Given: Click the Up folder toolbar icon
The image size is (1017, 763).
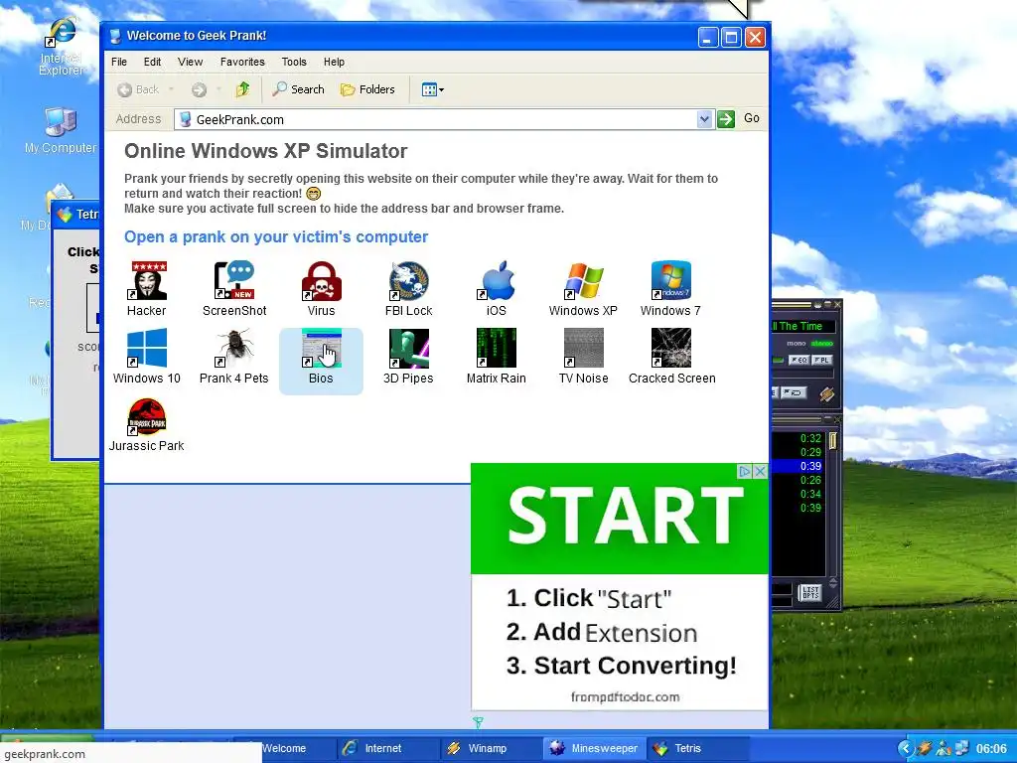Looking at the screenshot, I should [242, 89].
